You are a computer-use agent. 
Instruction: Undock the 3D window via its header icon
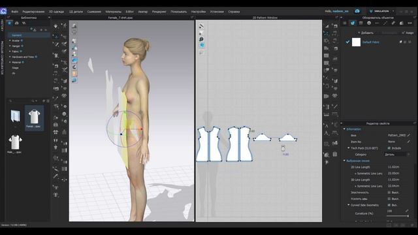(x=192, y=18)
